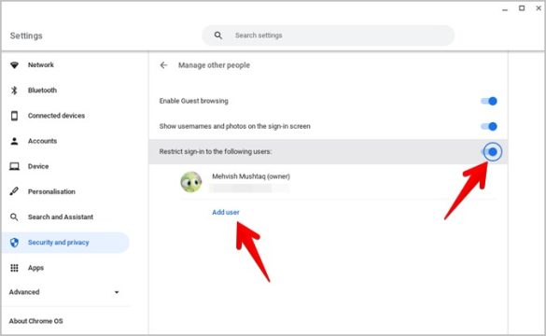Click the Add user link
This screenshot has height=336, width=546.
click(226, 212)
